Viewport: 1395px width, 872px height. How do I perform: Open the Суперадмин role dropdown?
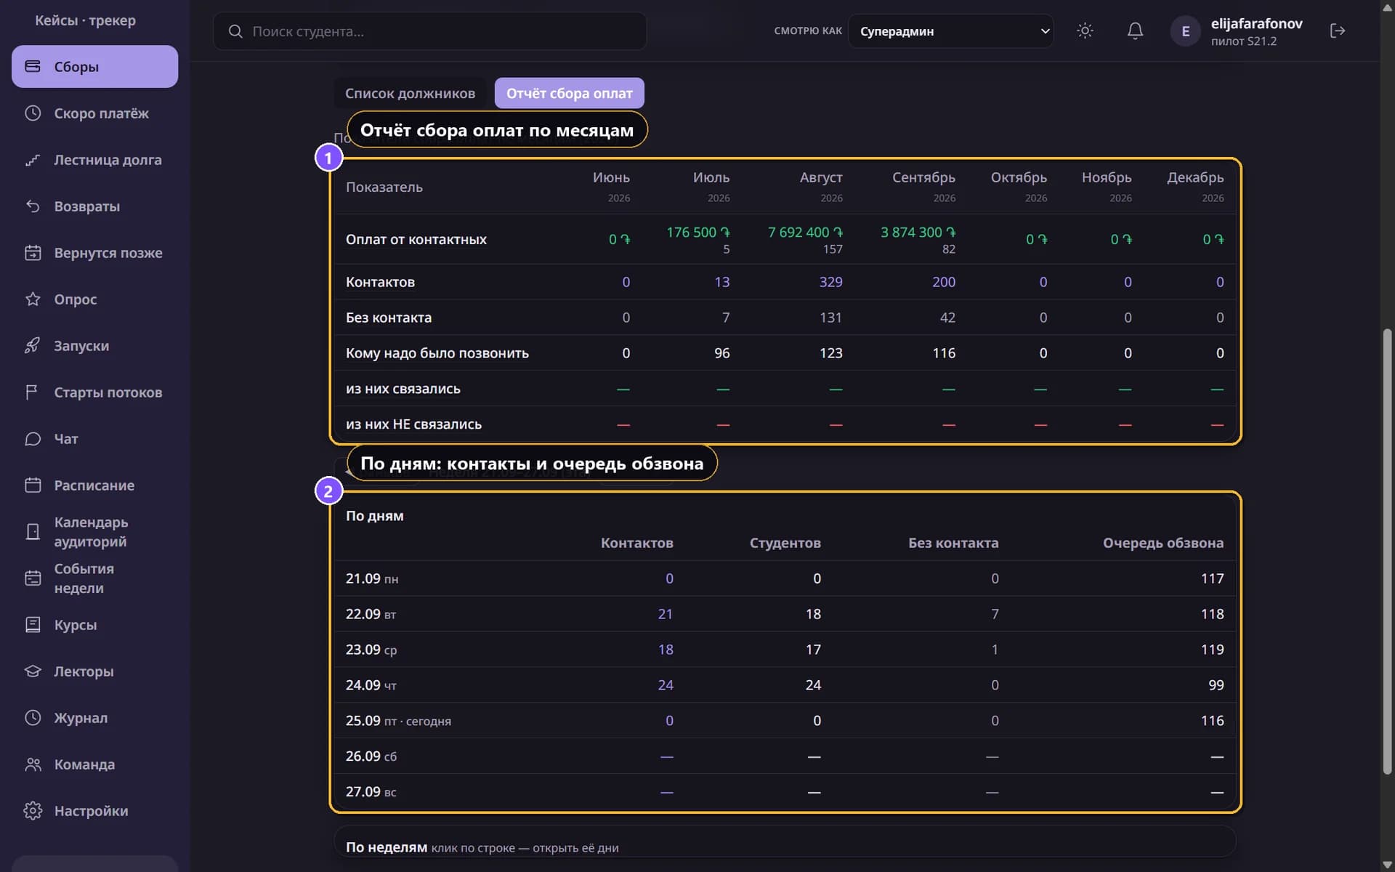(x=950, y=31)
